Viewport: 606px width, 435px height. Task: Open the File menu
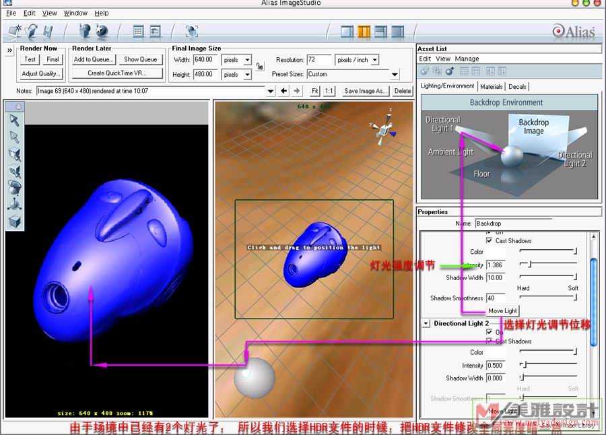coord(11,13)
